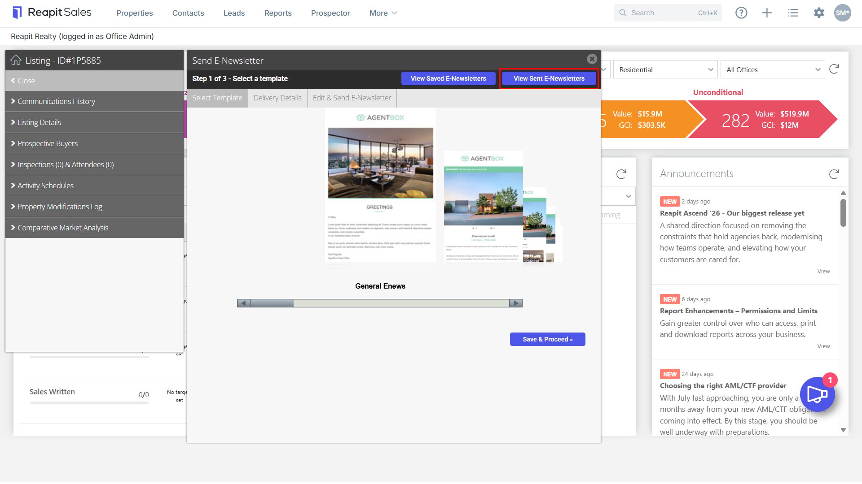Viewport: 862px width, 484px height.
Task: Open the All Offices dropdown
Action: coord(773,69)
